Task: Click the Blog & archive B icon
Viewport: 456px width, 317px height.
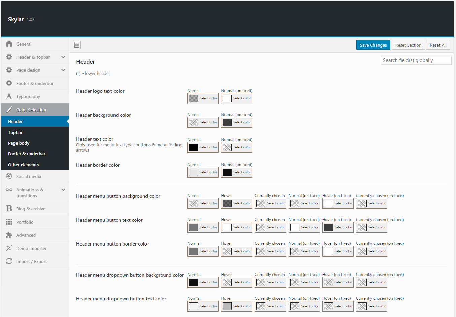Action: click(x=9, y=209)
